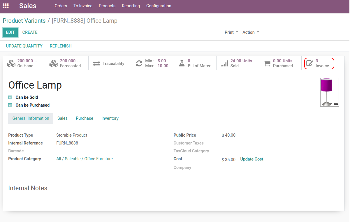Go back to Product Variants breadcrumb
Viewport: 350px width, 222px height.
pyautogui.click(x=24, y=21)
